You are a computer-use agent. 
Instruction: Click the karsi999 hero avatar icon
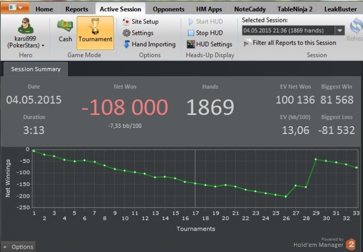point(25,25)
